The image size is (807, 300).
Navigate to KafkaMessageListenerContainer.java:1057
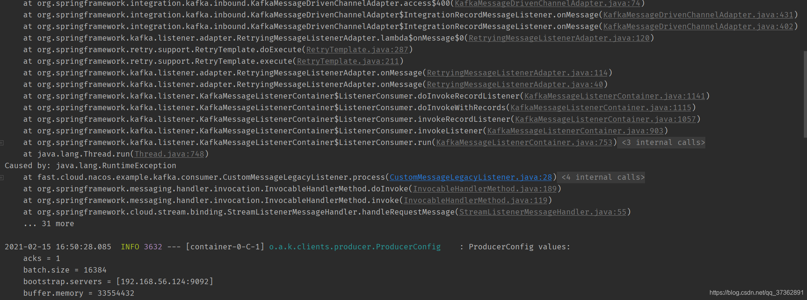point(606,119)
